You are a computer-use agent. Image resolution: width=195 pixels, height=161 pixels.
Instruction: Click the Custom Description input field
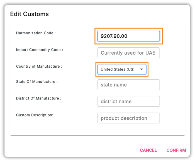(129, 118)
